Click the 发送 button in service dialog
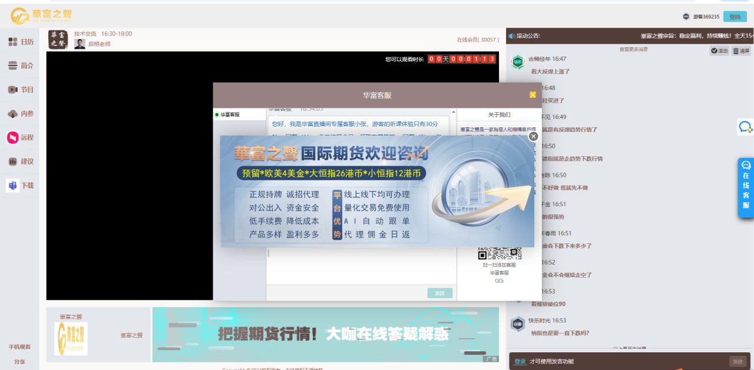 click(440, 293)
